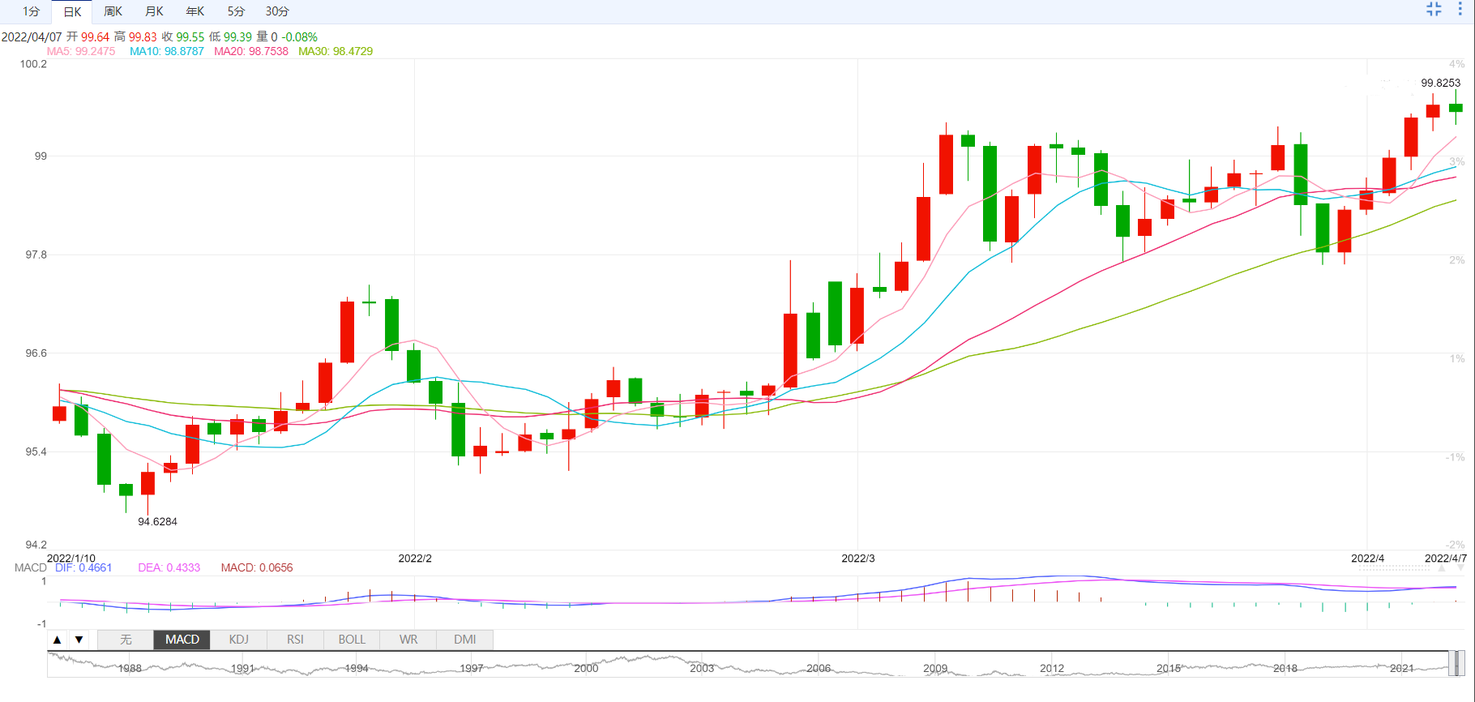Open the vertical three-dots menu
Screen dimensions: 1475x702
(1460, 9)
